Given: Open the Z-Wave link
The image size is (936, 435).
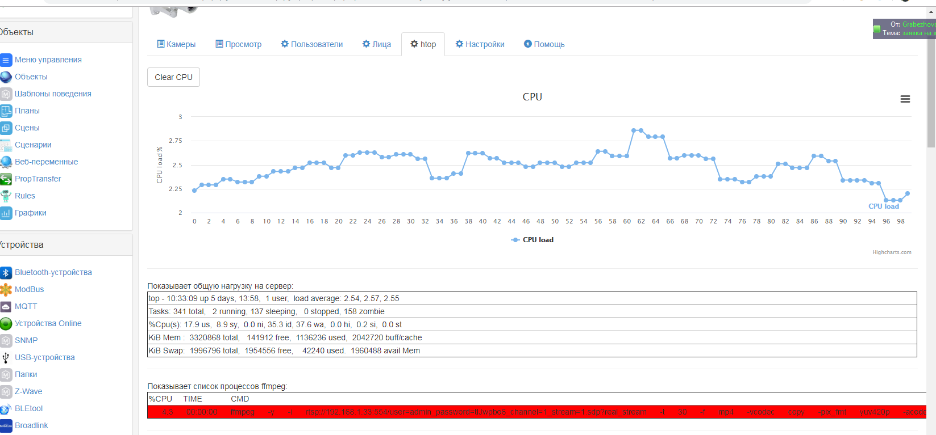Looking at the screenshot, I should (x=28, y=391).
